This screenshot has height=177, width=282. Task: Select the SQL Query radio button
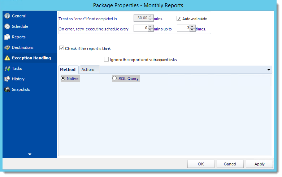(x=114, y=78)
